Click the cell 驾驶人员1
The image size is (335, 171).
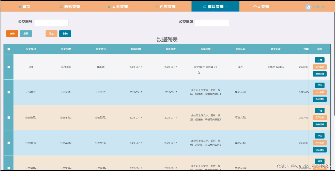(x=240, y=92)
